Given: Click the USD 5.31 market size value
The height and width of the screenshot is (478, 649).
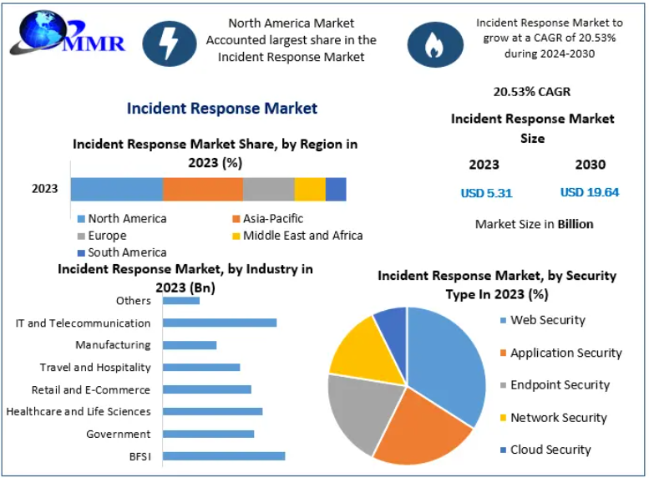Looking at the screenshot, I should click(486, 193).
